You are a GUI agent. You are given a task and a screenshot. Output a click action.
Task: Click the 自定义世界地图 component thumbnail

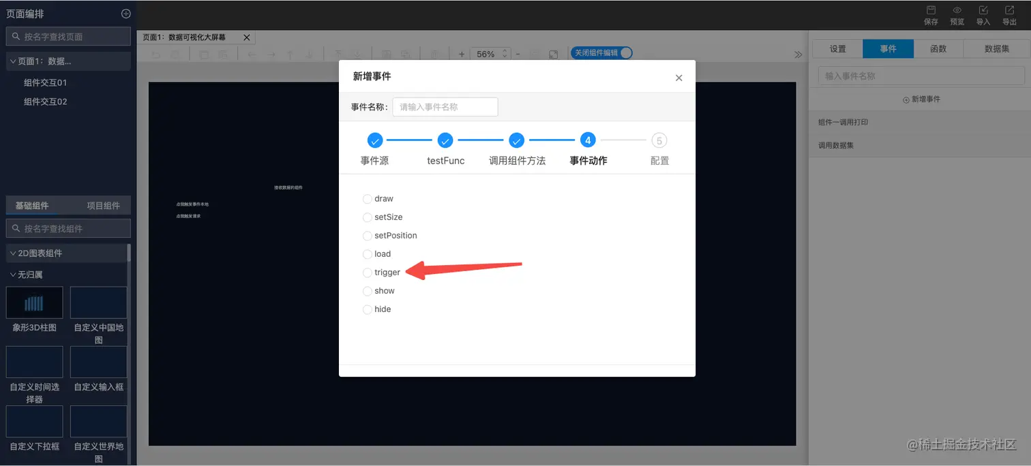pyautogui.click(x=99, y=422)
